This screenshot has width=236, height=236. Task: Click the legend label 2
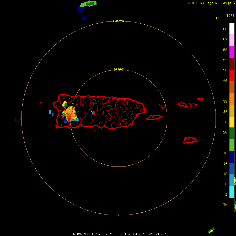(x=226, y=194)
